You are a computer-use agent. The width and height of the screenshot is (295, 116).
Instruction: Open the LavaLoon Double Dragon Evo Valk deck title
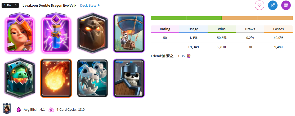coord(50,5)
